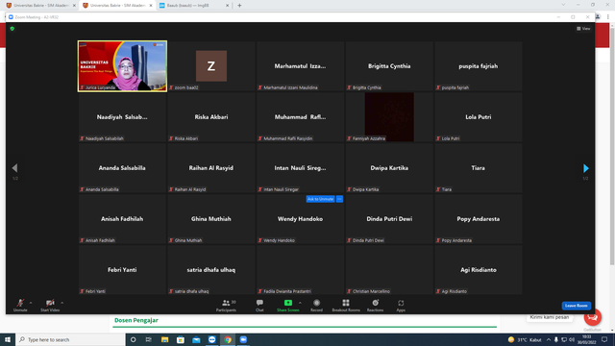Image resolution: width=615 pixels, height=346 pixels.
Task: Select Christian Marcellino participant tile
Action: coord(389,270)
